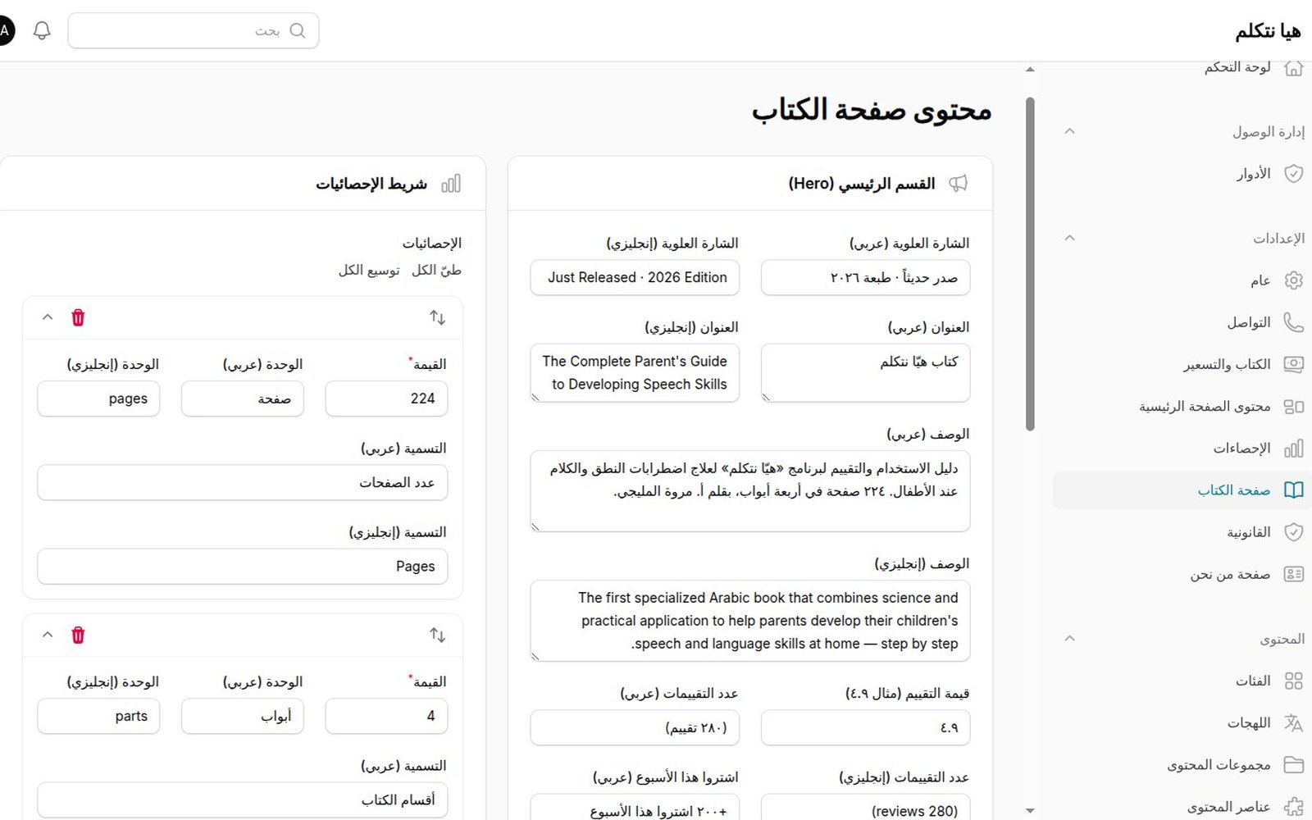This screenshot has height=820, width=1312.
Task: Edit the Arabic top badge field
Action: pyautogui.click(x=865, y=278)
